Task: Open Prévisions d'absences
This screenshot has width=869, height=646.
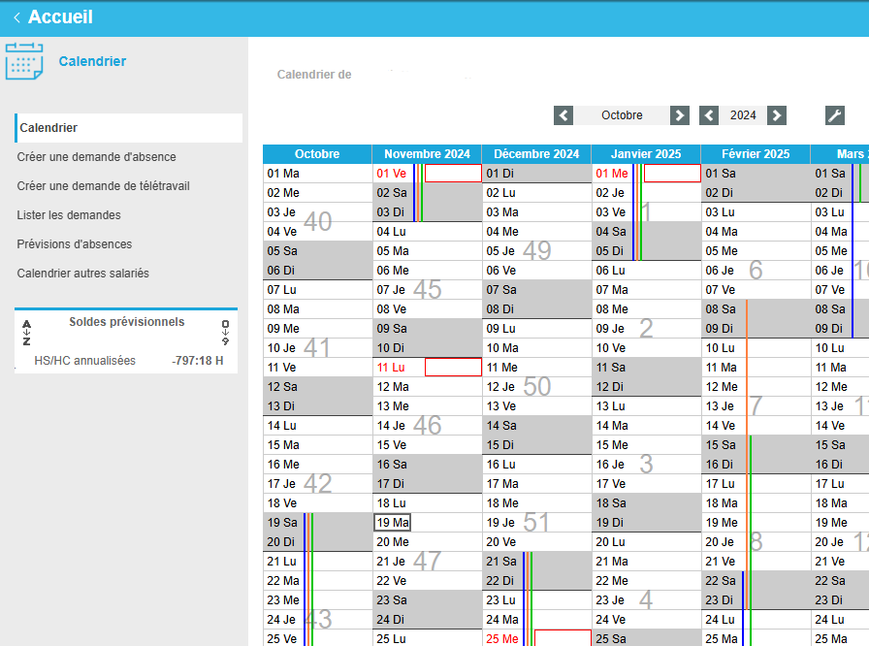Action: point(75,244)
